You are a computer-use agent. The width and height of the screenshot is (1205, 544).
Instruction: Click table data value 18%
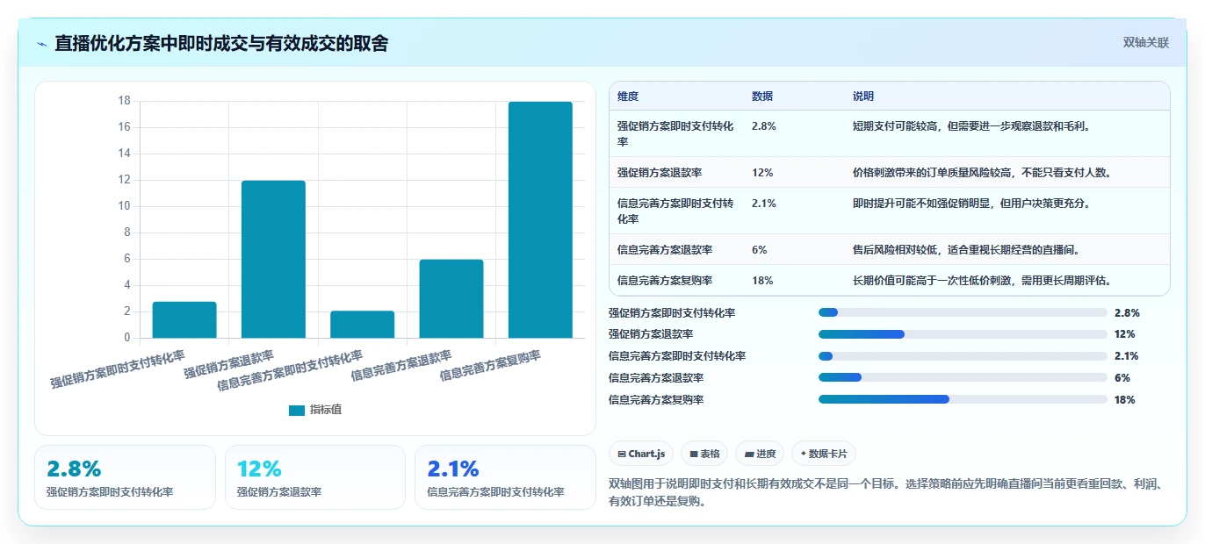click(762, 280)
